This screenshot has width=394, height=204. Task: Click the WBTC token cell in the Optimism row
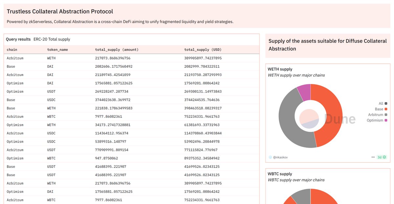[52, 158]
